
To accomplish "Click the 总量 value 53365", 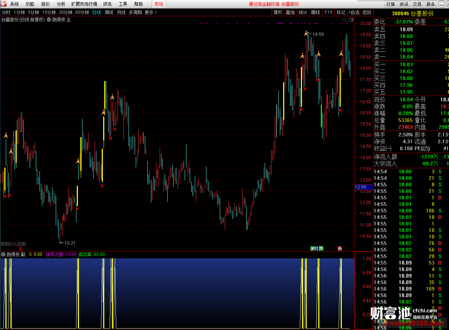I will pyautogui.click(x=406, y=120).
